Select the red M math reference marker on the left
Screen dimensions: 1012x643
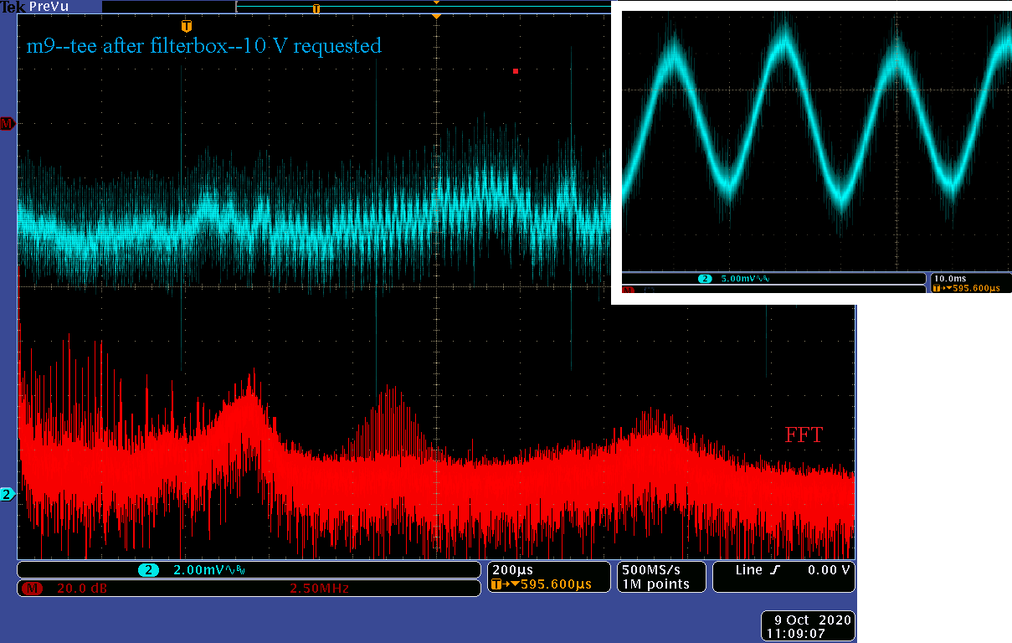tap(8, 124)
